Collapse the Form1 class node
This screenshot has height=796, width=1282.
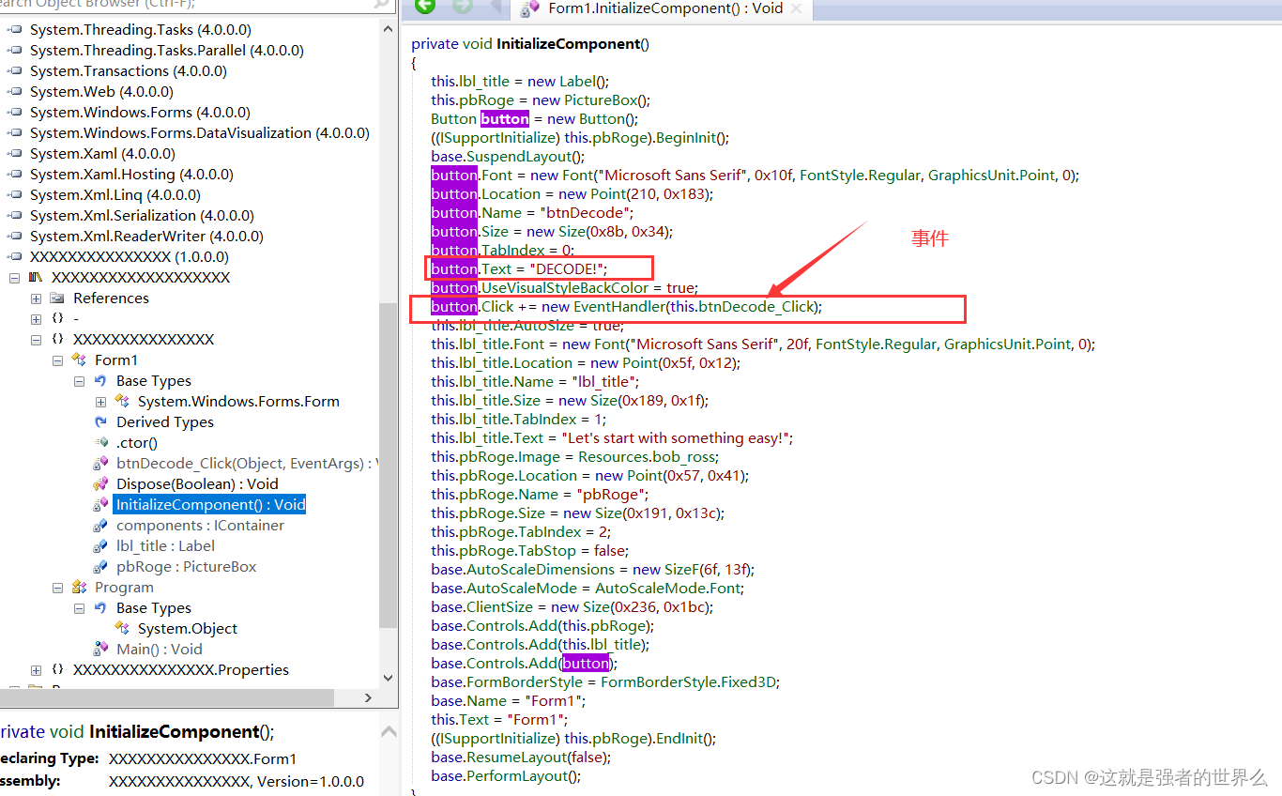coord(58,360)
